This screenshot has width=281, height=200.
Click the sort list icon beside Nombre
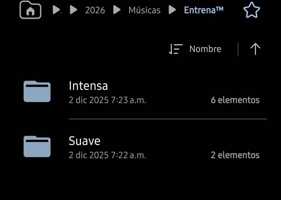coord(176,49)
